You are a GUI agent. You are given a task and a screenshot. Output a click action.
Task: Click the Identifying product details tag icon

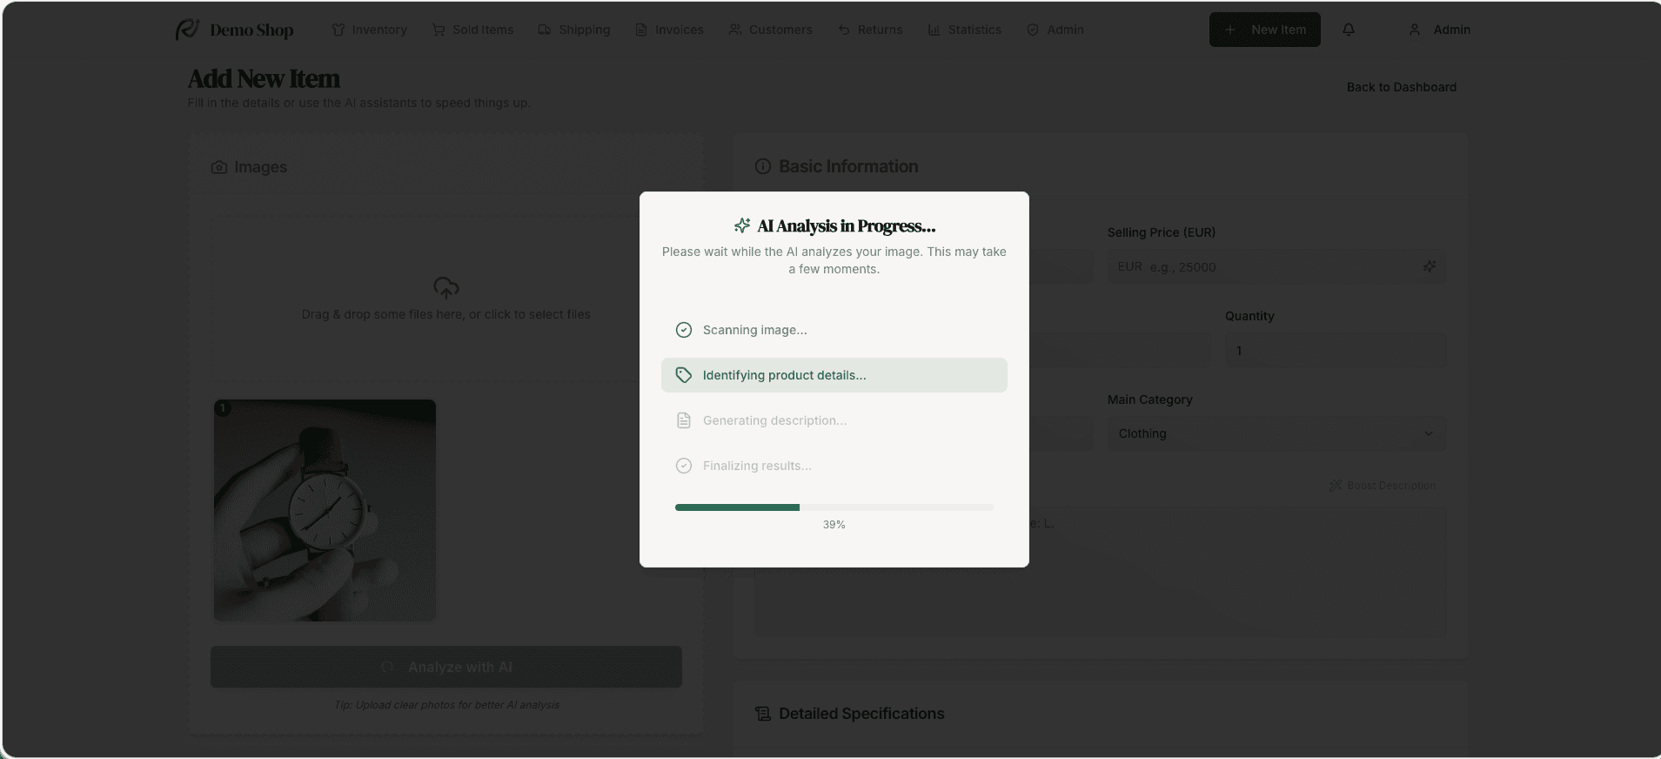684,375
